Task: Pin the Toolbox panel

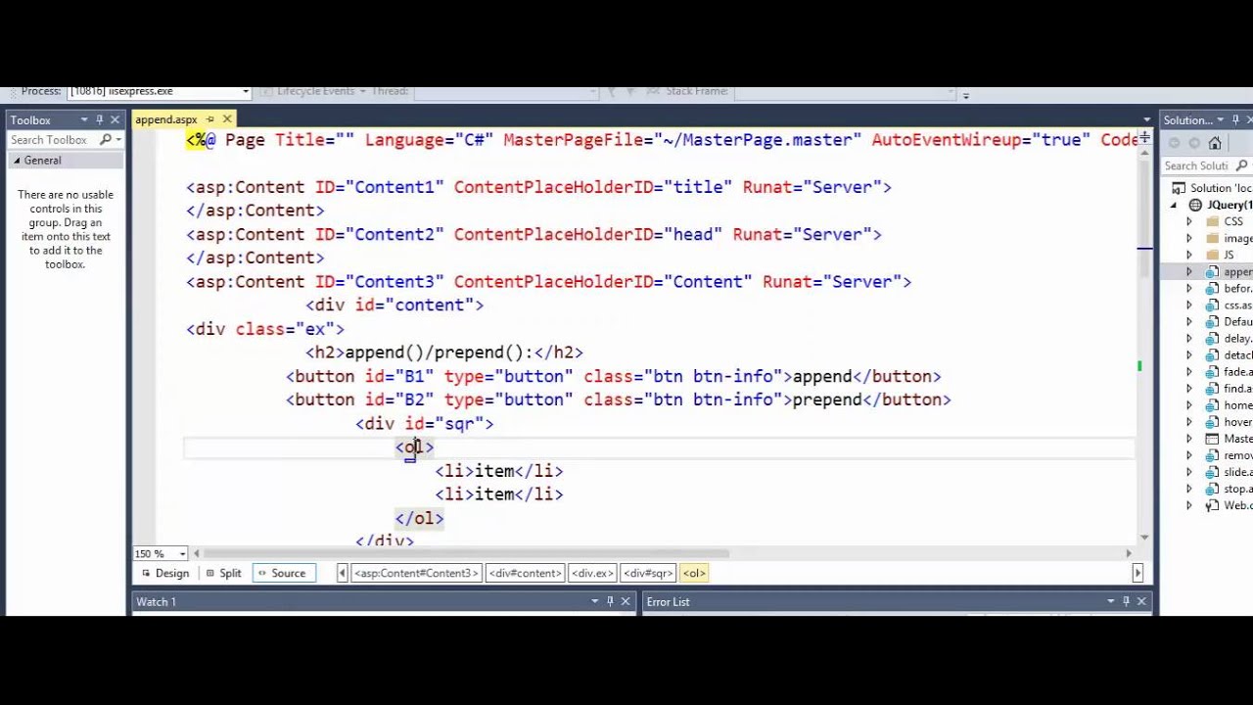Action: pos(100,119)
